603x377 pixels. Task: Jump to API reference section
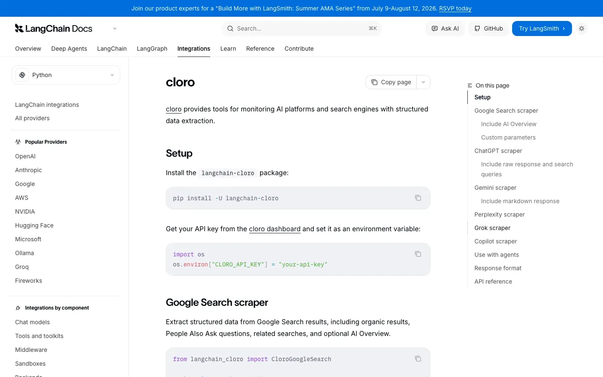pyautogui.click(x=493, y=281)
